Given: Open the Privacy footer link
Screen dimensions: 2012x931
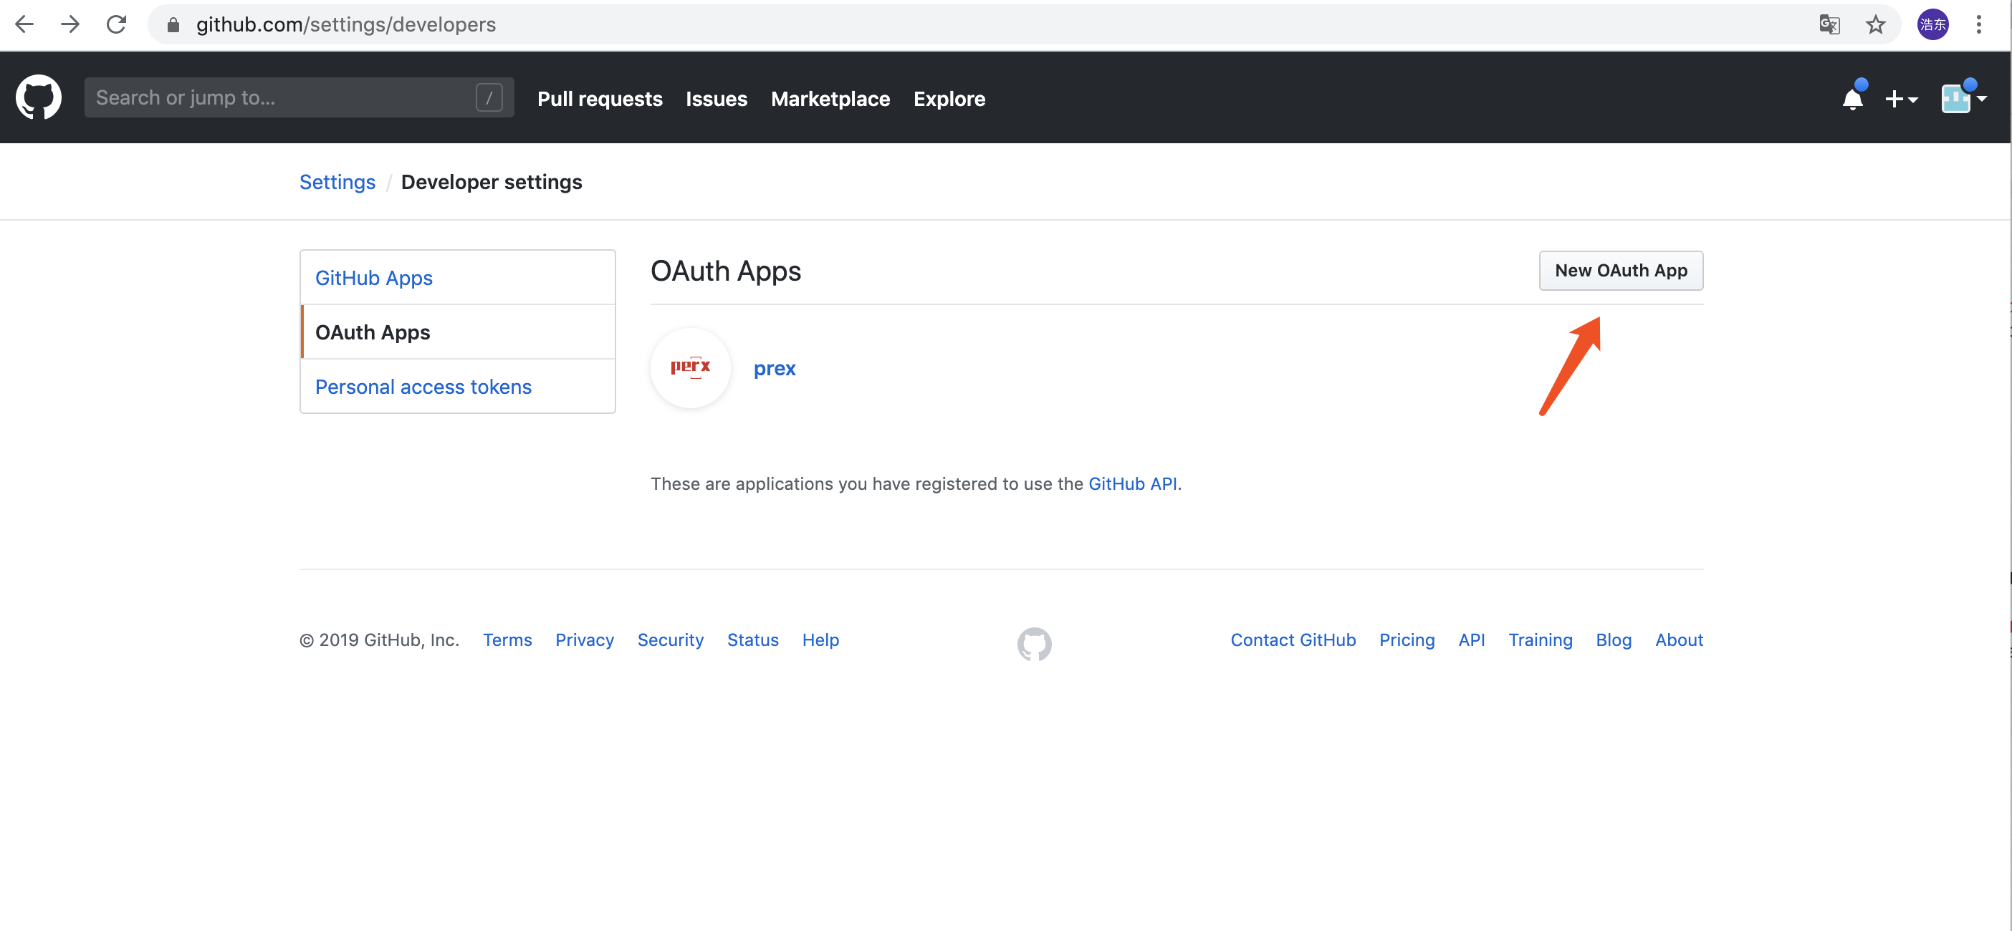Looking at the screenshot, I should point(584,640).
